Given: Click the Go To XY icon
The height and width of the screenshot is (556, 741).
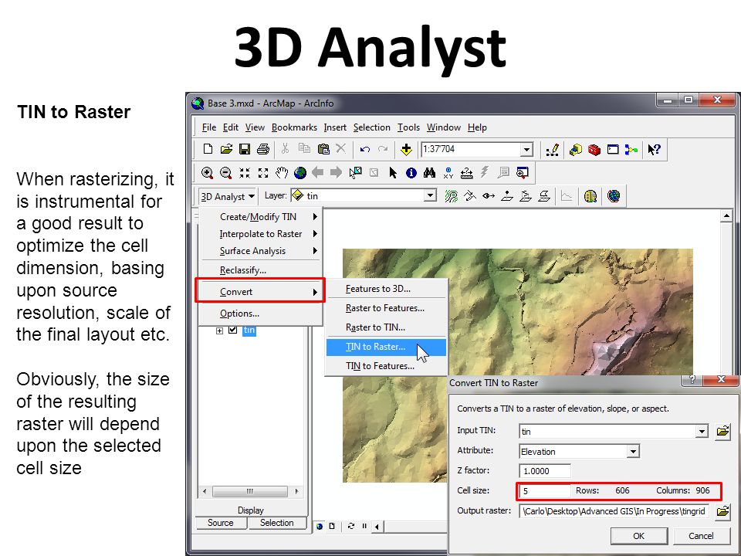Looking at the screenshot, I should (x=448, y=173).
